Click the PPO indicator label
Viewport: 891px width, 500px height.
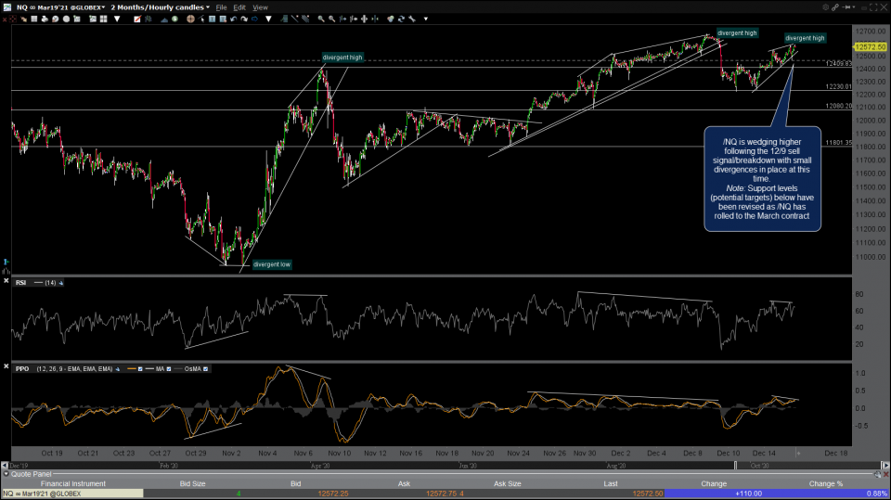pos(22,369)
